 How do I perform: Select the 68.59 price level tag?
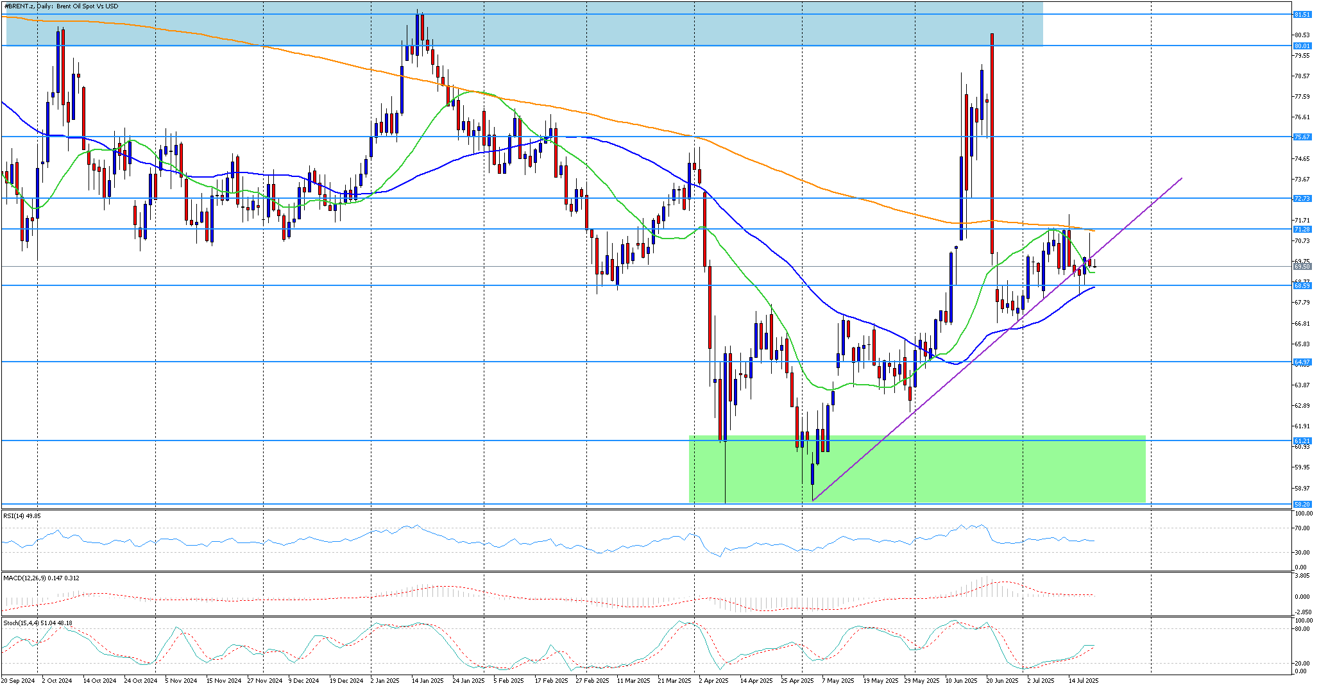pos(1302,285)
